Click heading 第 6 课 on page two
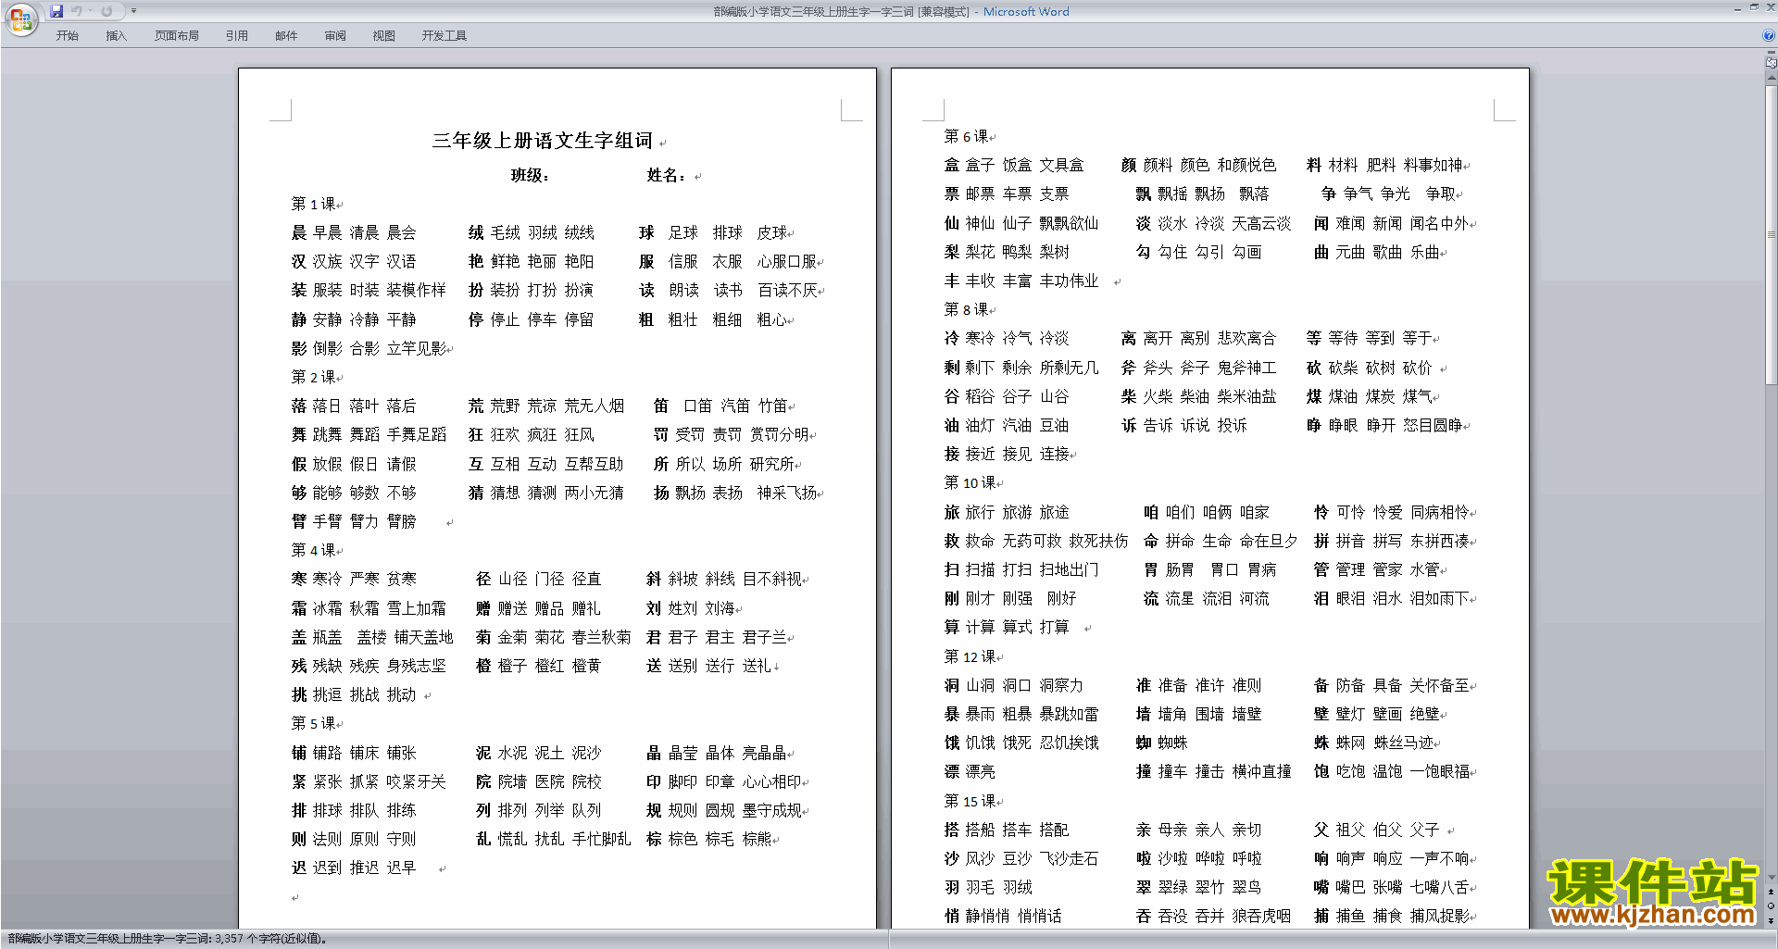 click(966, 137)
